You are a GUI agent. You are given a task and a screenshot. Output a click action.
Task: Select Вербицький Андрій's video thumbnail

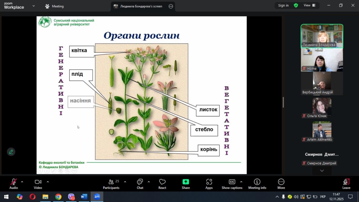(322, 83)
